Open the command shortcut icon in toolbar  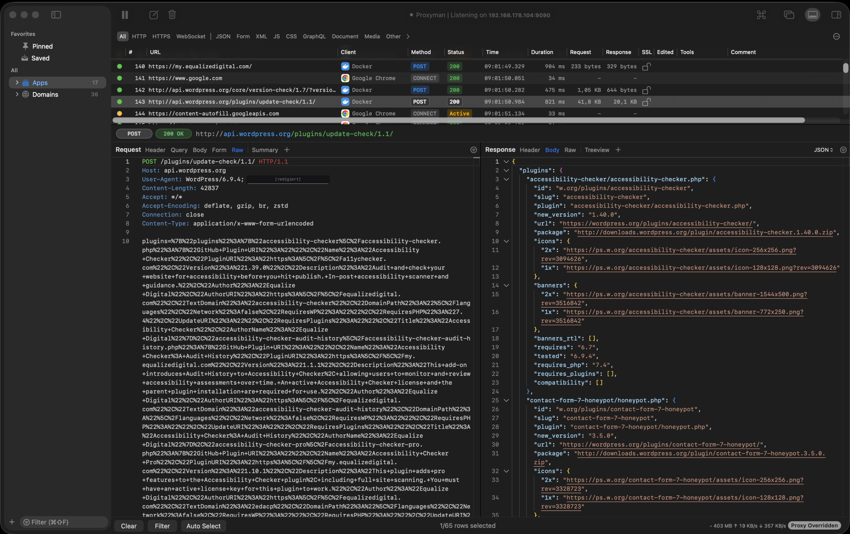[x=761, y=15]
